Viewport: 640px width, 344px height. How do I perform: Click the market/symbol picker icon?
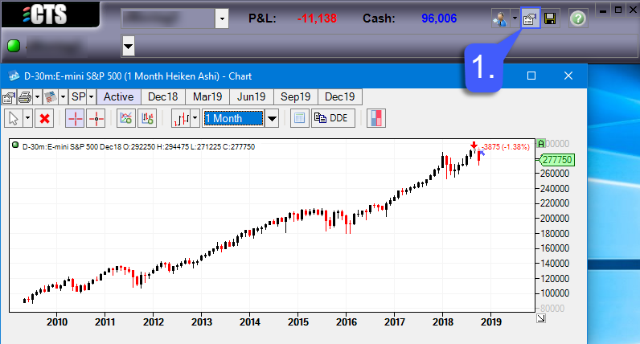click(51, 97)
